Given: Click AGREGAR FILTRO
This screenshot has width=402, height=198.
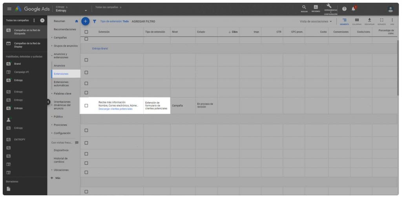Looking at the screenshot, I should 143,22.
